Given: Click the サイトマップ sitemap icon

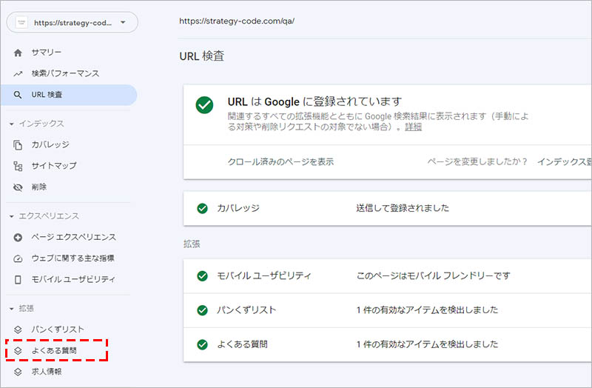Looking at the screenshot, I should (x=18, y=166).
